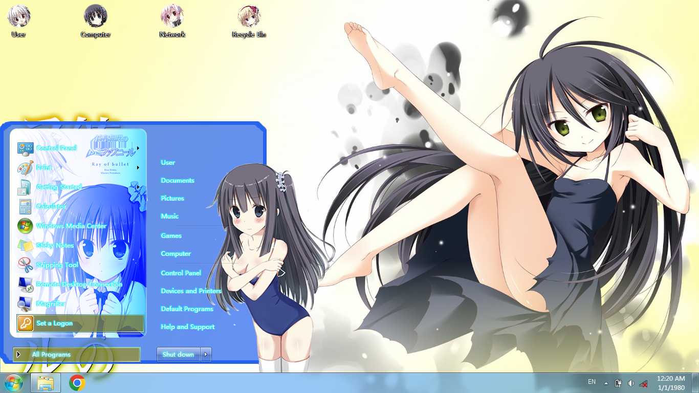Show hidden tray icons
699x393 pixels.
click(x=606, y=383)
